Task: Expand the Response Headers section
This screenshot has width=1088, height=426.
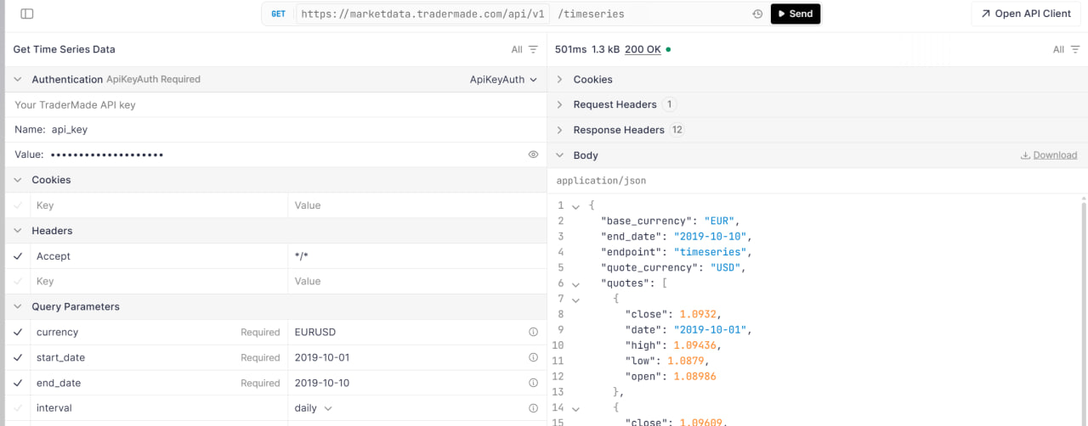Action: (559, 130)
